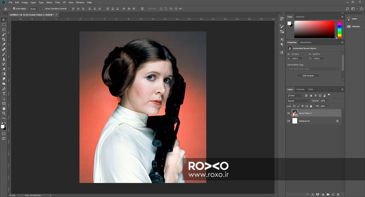
Task: Switch to the Adjustments tab
Action: (306, 43)
